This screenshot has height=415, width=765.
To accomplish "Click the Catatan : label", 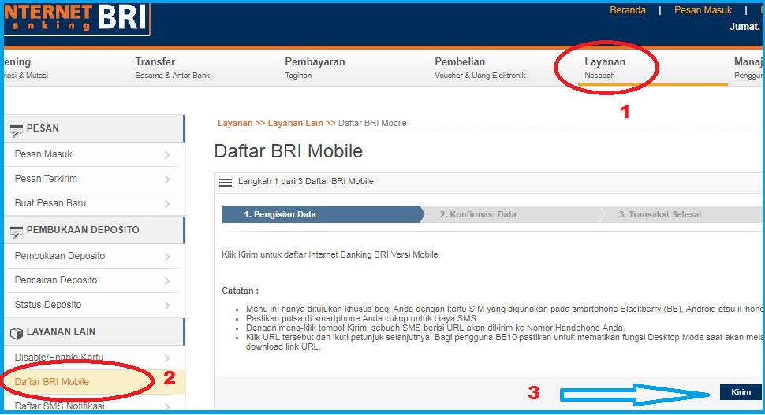I will point(240,291).
